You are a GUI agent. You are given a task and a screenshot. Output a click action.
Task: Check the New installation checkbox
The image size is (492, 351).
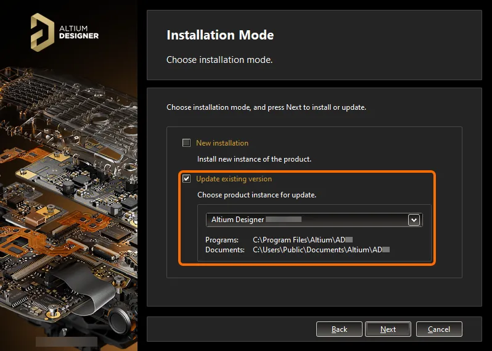186,143
